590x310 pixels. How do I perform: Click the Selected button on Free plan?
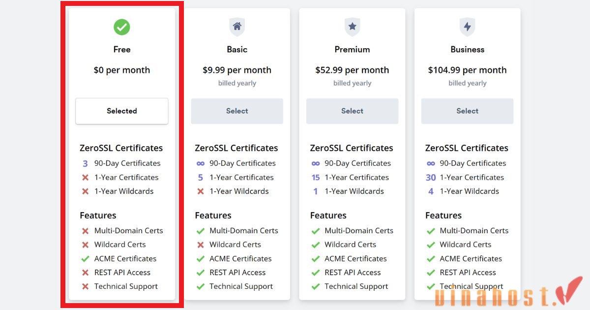[121, 111]
